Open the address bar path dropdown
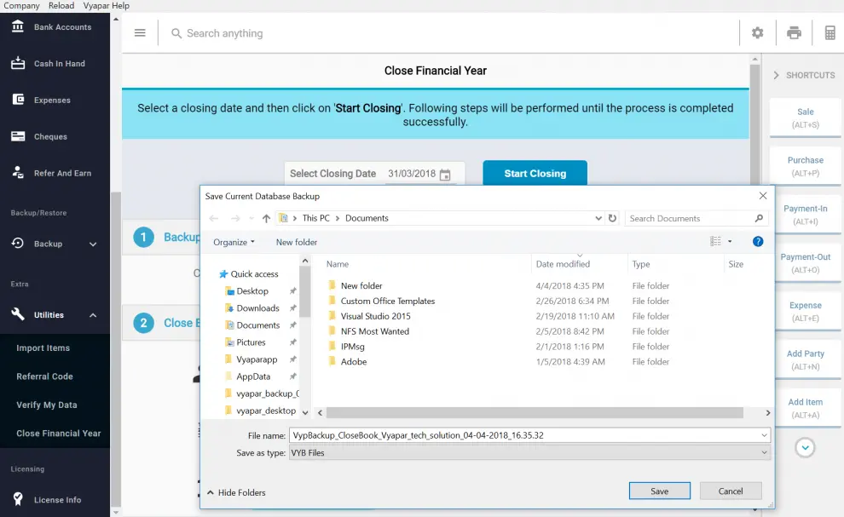The width and height of the screenshot is (844, 517). point(598,218)
